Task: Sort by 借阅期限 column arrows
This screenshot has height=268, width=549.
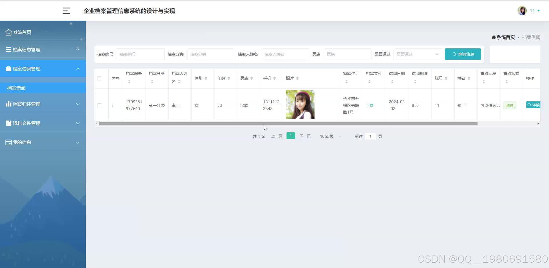Action: point(415,82)
